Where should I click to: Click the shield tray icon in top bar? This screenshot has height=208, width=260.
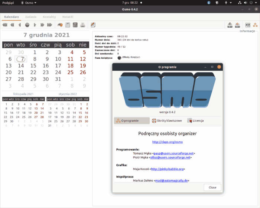point(217,3)
